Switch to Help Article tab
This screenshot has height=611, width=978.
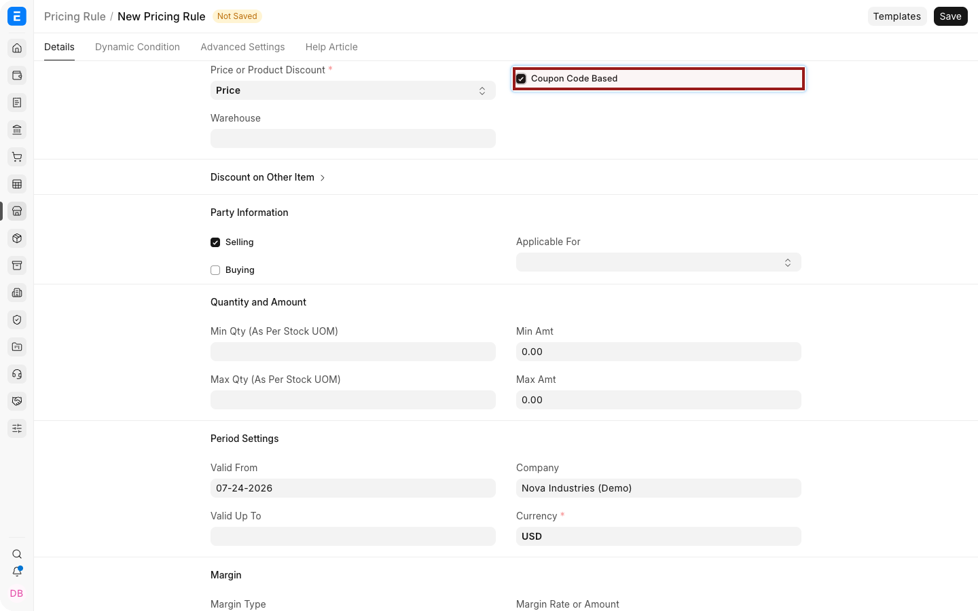(331, 47)
